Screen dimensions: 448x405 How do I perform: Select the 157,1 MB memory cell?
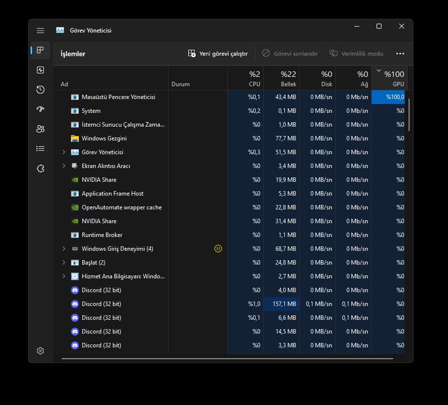(281, 304)
